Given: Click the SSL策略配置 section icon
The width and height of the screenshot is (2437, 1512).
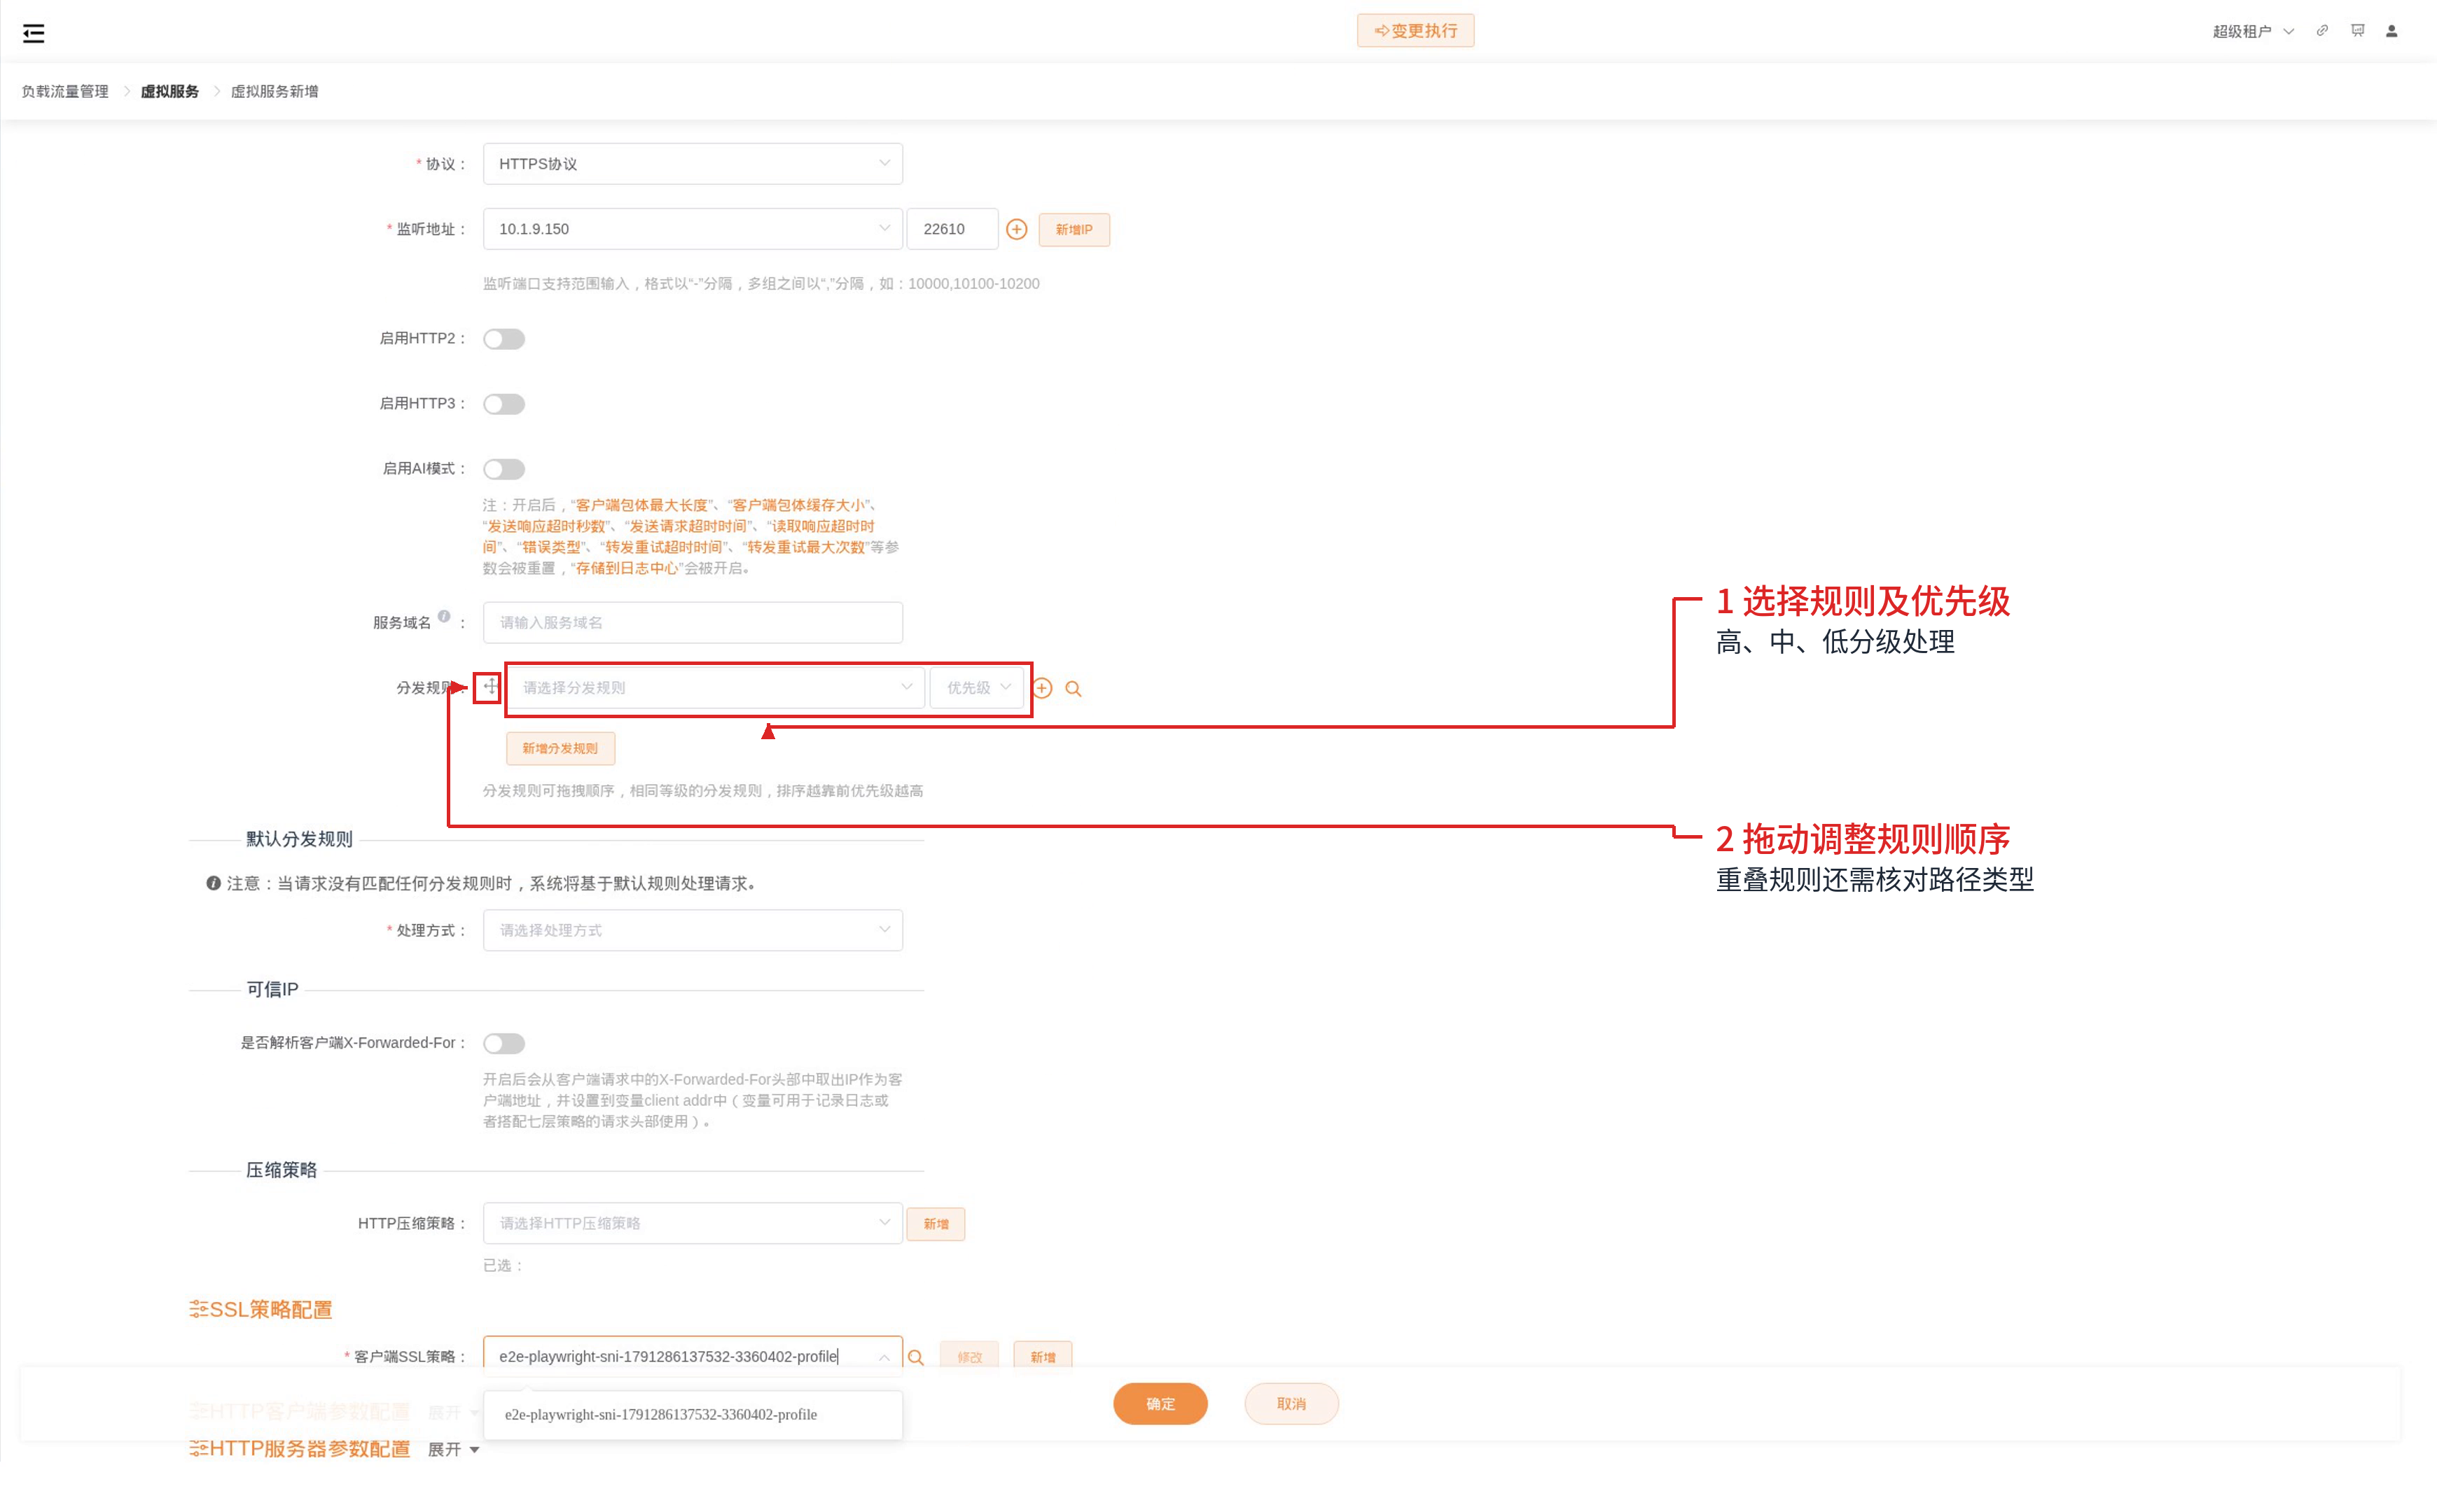Looking at the screenshot, I should click(x=199, y=1309).
